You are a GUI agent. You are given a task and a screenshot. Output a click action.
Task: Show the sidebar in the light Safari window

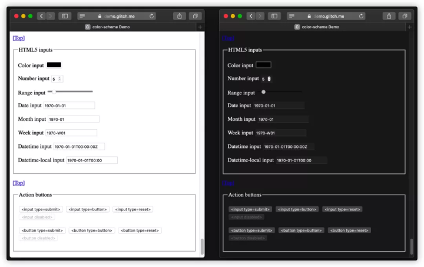[65, 16]
